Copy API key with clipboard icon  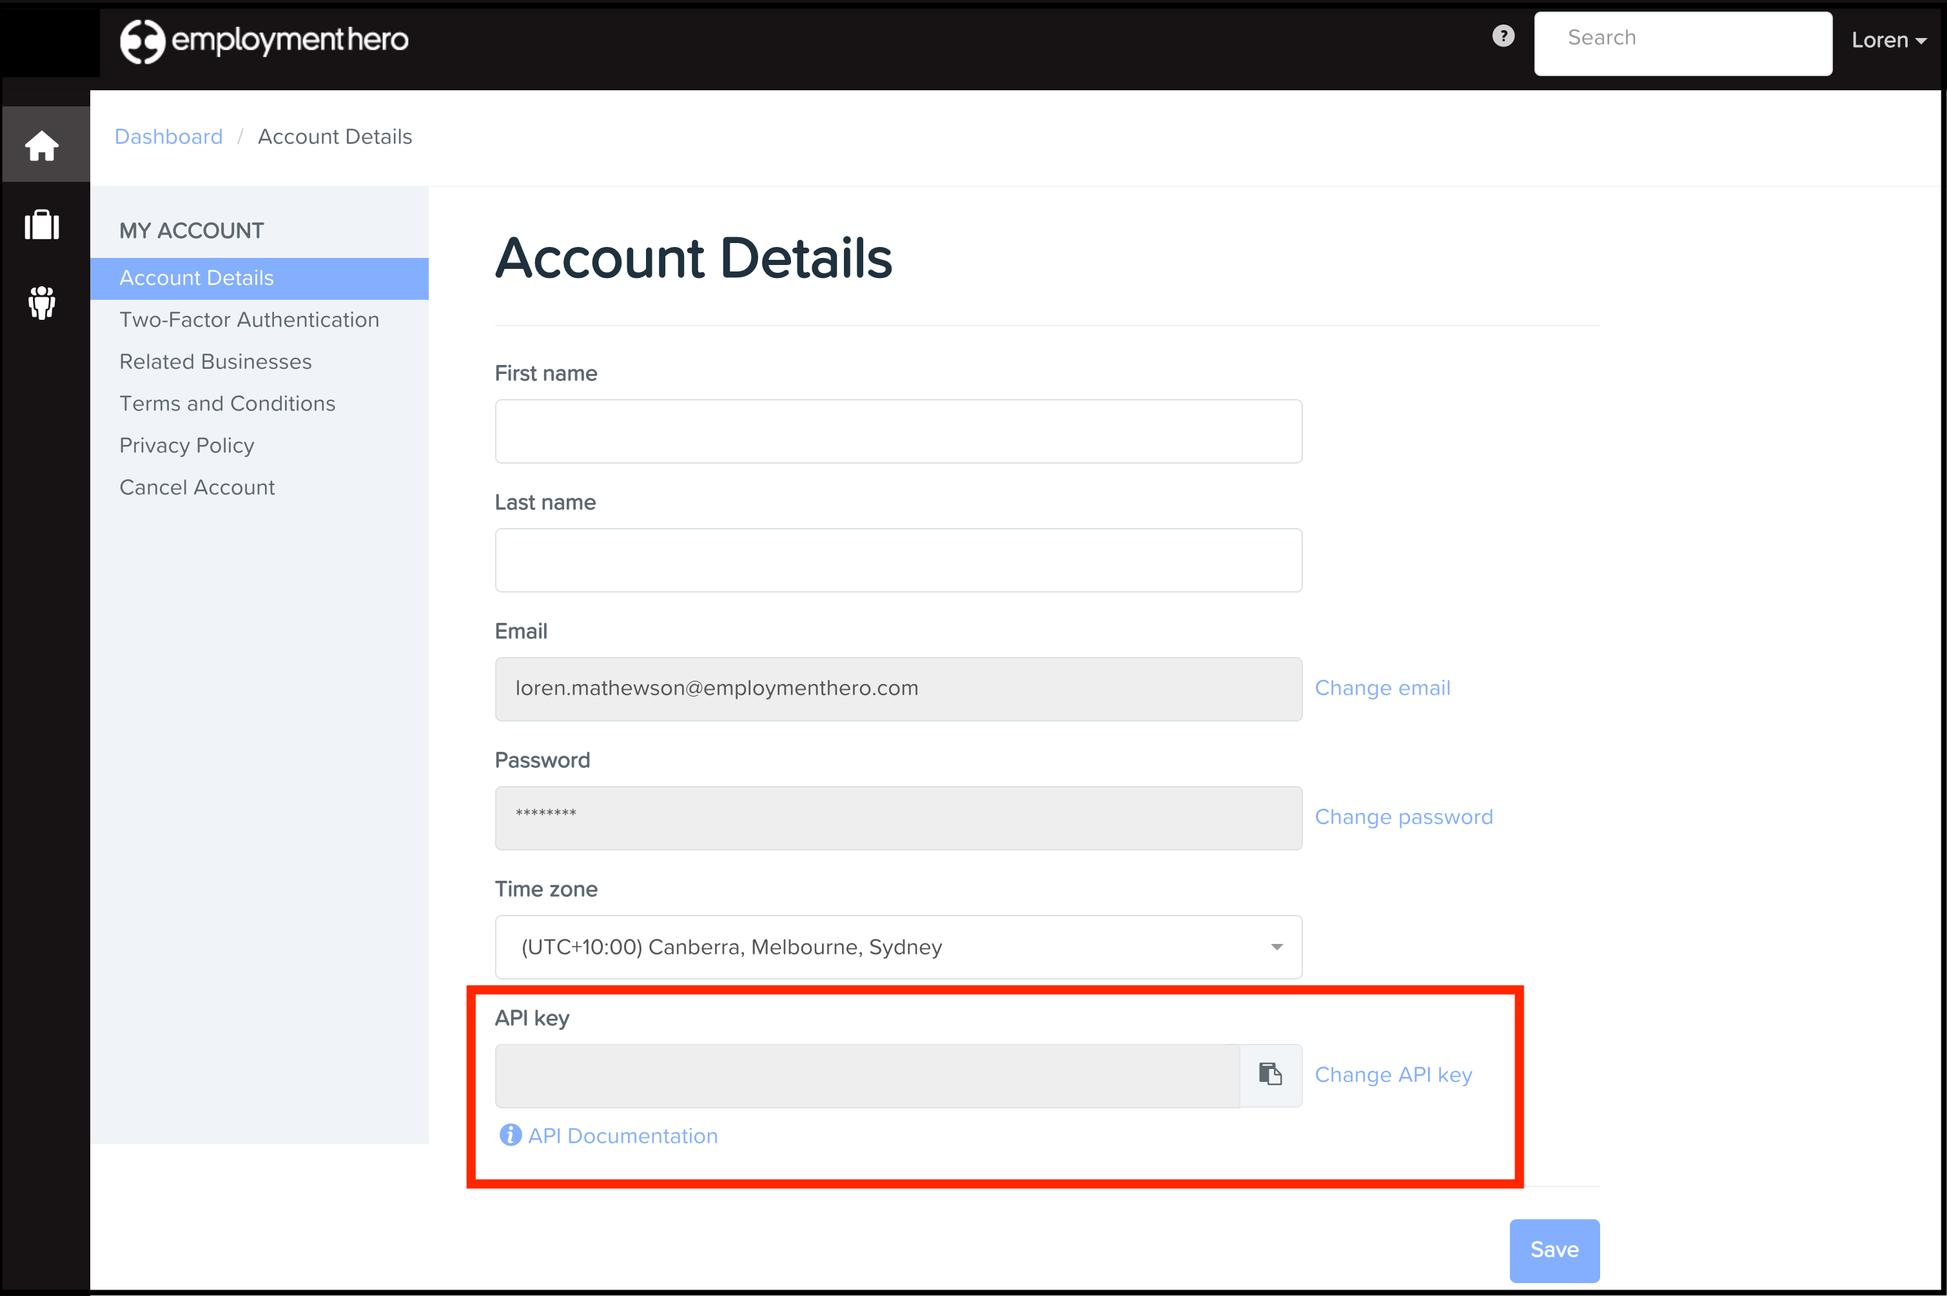click(x=1270, y=1074)
